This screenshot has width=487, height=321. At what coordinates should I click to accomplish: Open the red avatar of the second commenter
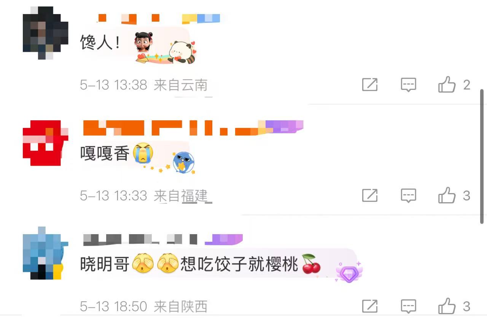tap(46, 143)
